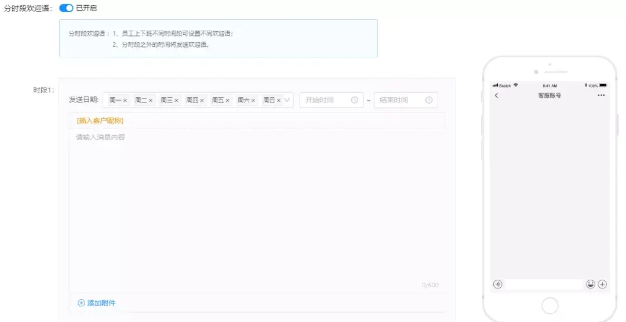Click the 9:41 AM time in phone preview
Image resolution: width=626 pixels, height=322 pixels.
[x=549, y=86]
